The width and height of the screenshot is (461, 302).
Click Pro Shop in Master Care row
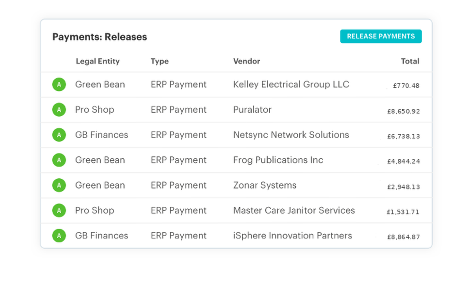[x=95, y=210]
